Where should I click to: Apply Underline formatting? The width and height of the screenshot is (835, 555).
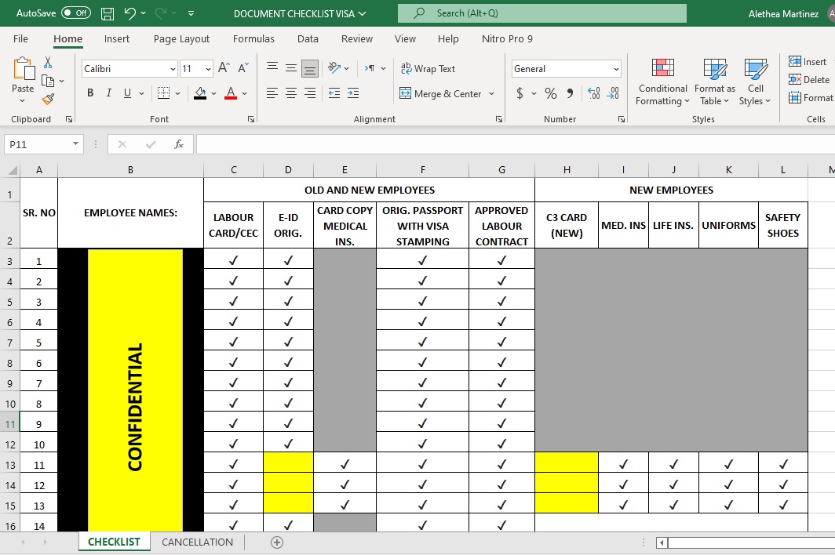pos(127,93)
